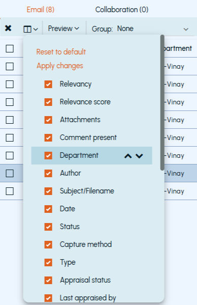Screen dimensions: 197x305
Task: Toggle the Author column checkbox
Action: (x=48, y=174)
